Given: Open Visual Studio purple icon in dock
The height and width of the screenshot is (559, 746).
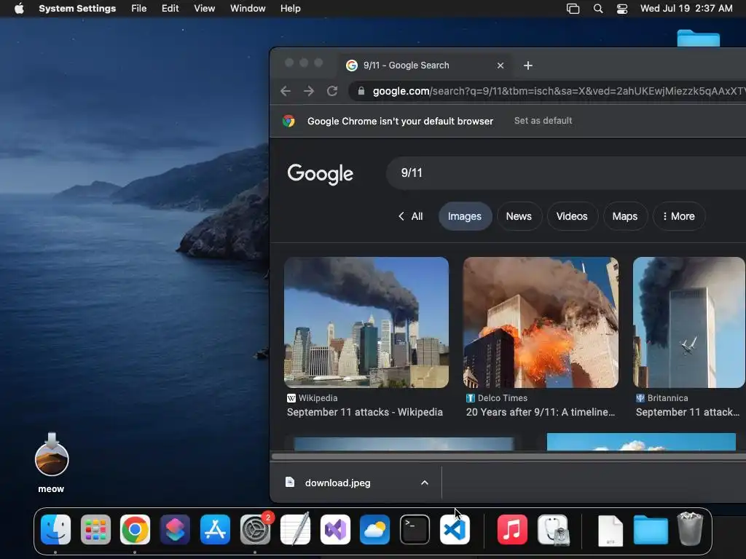Looking at the screenshot, I should (x=335, y=529).
